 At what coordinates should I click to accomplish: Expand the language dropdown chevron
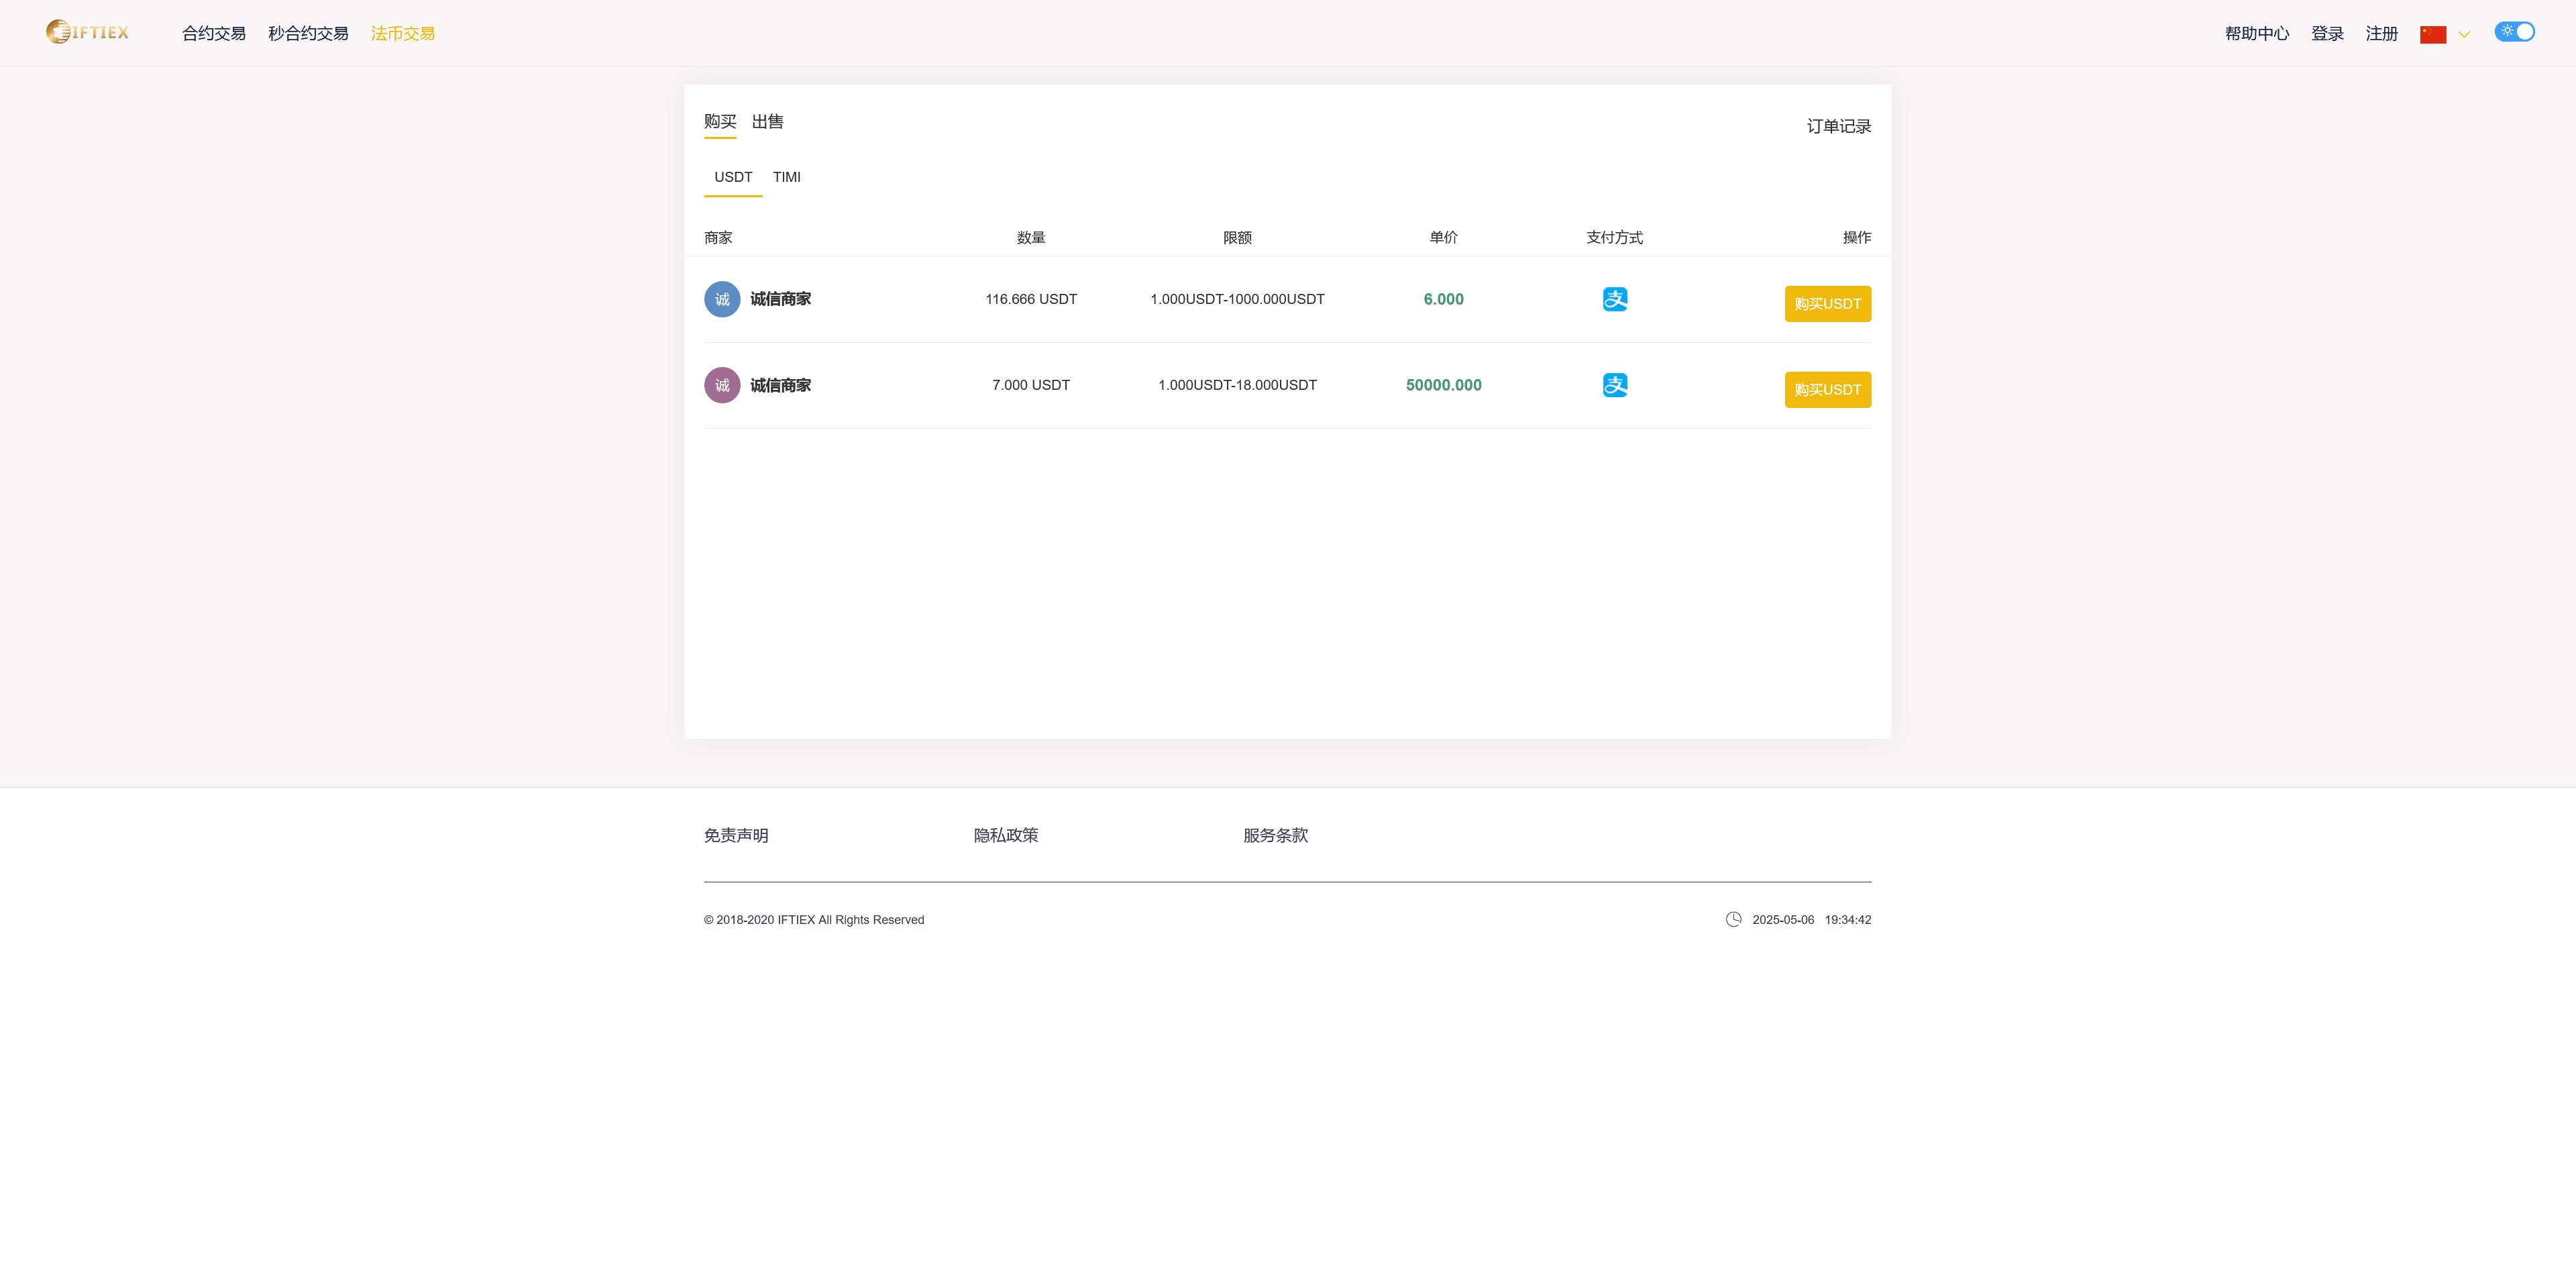click(2464, 34)
